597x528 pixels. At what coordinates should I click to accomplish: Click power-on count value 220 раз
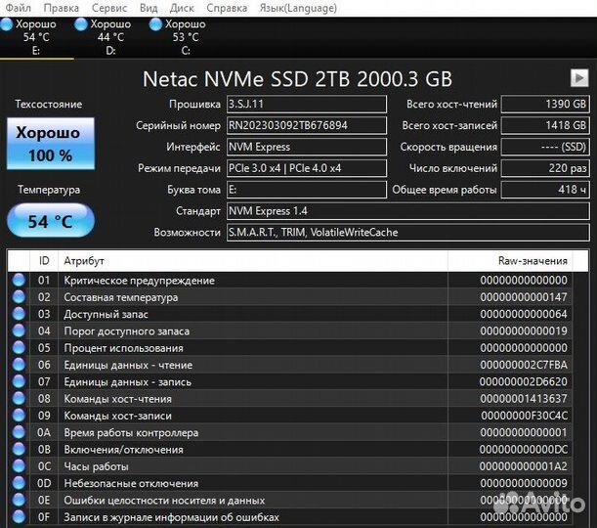coord(545,168)
